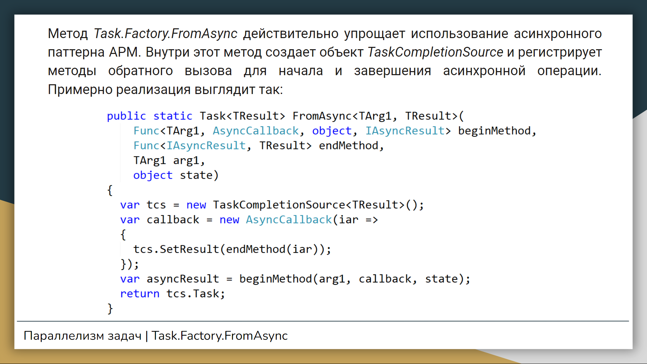This screenshot has height=364, width=647.
Task: Click the 'tcs.SetResult(endMethod(iar));' statement
Action: 232,249
